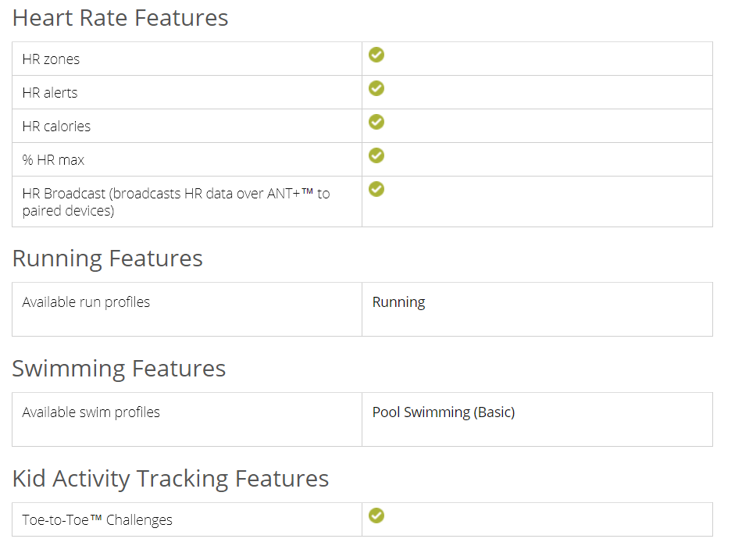Click the Toe-to-Toe Challenges label
Image resolution: width=742 pixels, height=553 pixels.
[97, 520]
